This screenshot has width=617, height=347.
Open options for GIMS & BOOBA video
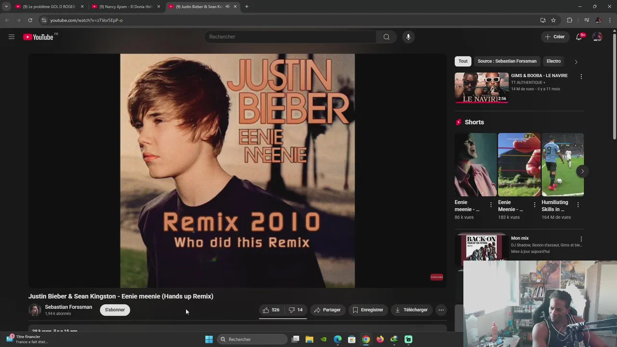(581, 76)
